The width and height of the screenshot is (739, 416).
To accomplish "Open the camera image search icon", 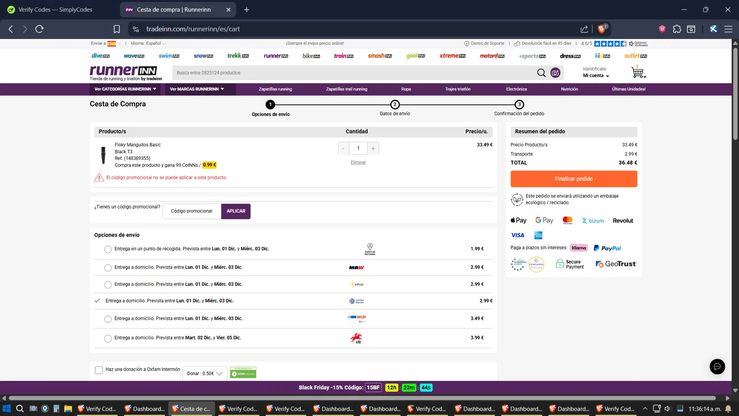I will pos(555,73).
